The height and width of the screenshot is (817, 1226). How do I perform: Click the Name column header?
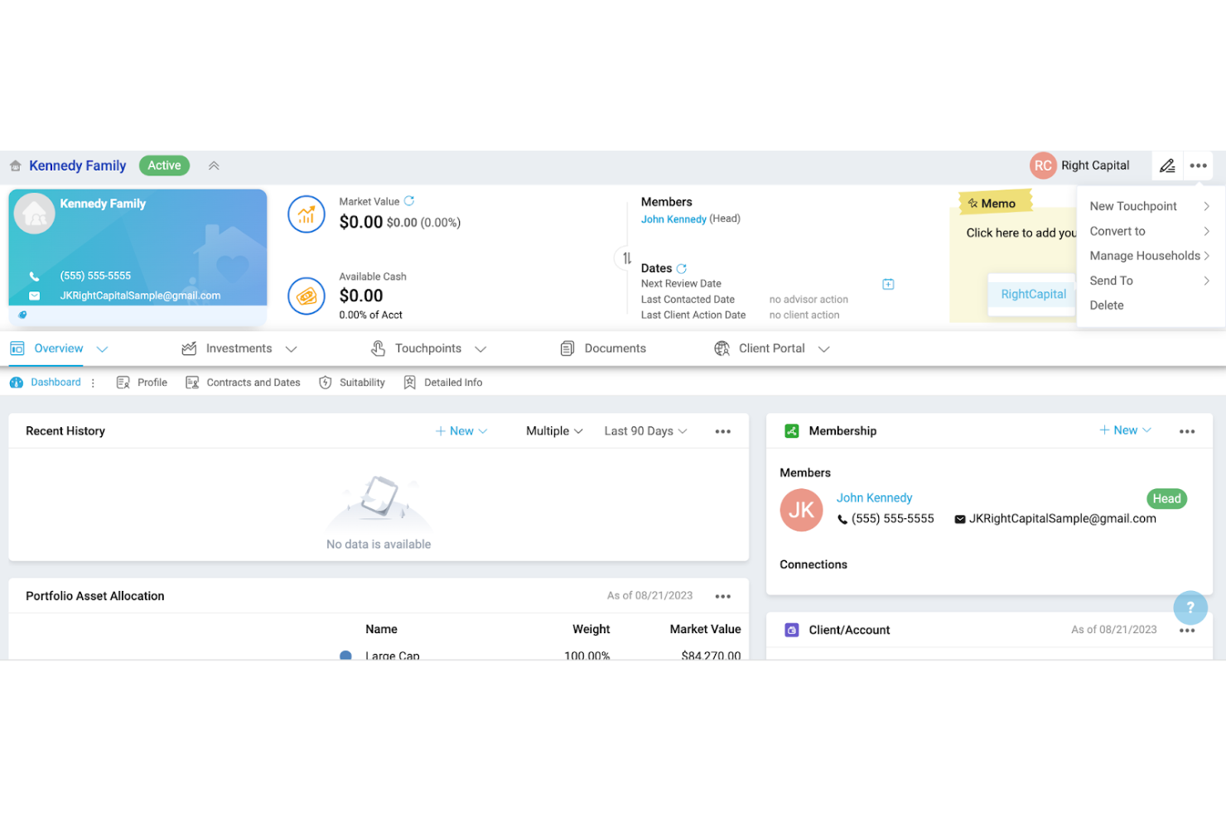381,629
